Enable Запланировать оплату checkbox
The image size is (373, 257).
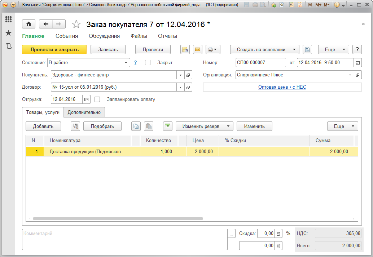coord(97,99)
